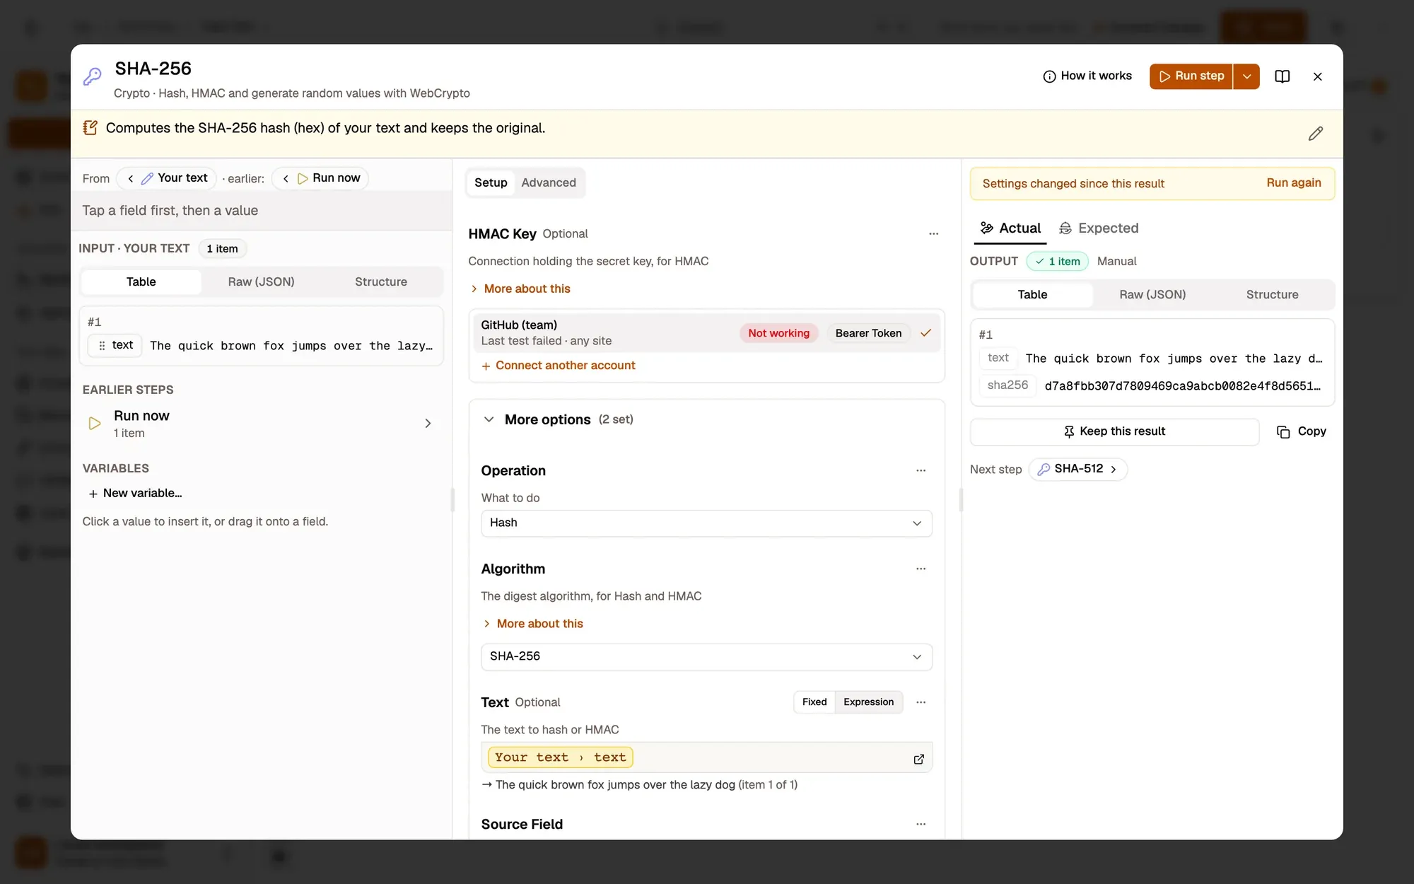Open the Algorithm SHA-256 dropdown
The height and width of the screenshot is (884, 1414).
coord(706,656)
